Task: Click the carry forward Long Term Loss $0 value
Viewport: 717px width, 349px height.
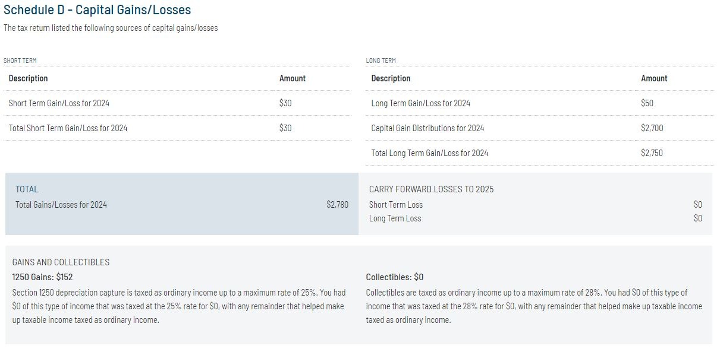Action: pos(697,218)
